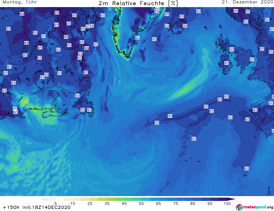Pick the pale white arrow swatch at color bar start
Image resolution: width=274 pixels, height=211 pixels.
pos(43,199)
